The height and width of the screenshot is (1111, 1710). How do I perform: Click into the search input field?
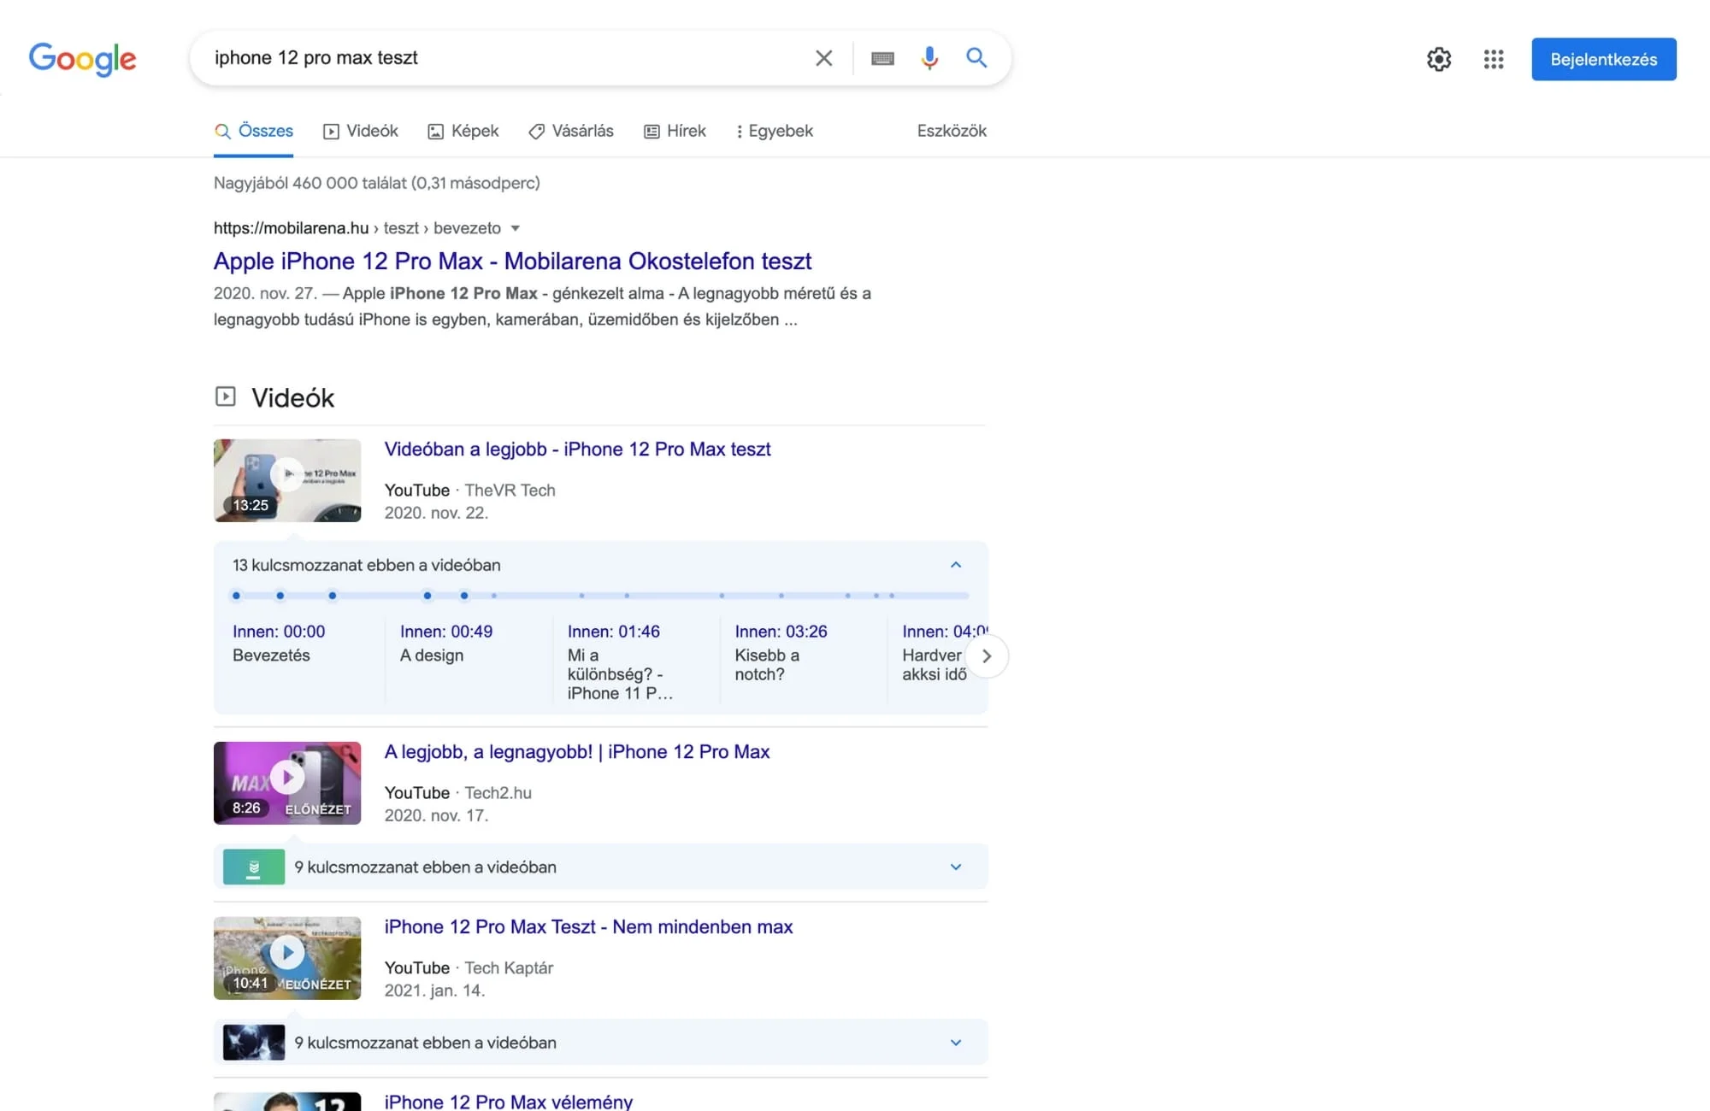tap(504, 58)
